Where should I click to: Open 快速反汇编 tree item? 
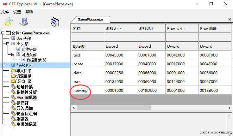27,114
